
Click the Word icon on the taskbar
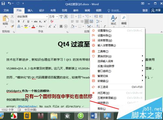tap(94, 116)
